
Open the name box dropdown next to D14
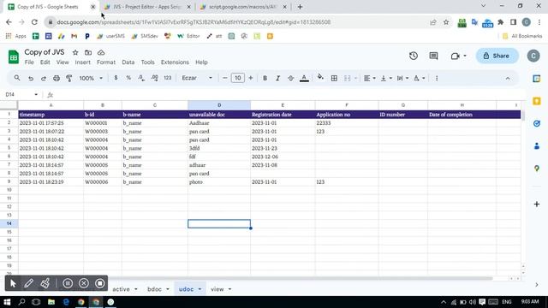click(x=36, y=95)
